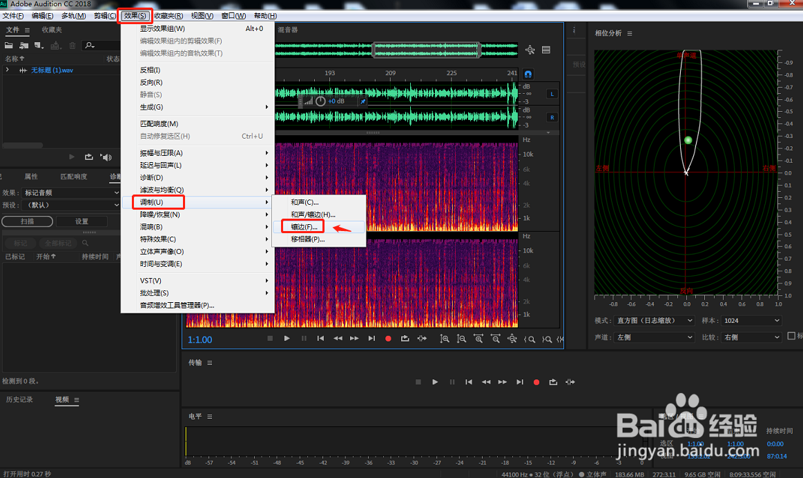This screenshot has width=803, height=478.
Task: Switch to the 收藏夹 tab beside 文件
Action: pos(52,30)
